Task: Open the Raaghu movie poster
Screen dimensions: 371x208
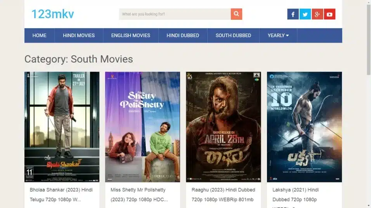Action: (x=224, y=127)
